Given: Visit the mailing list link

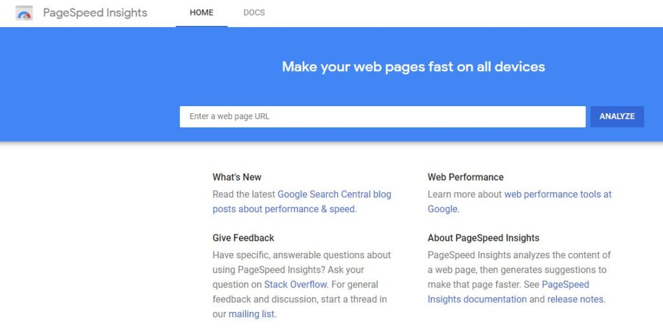Looking at the screenshot, I should coord(252,314).
